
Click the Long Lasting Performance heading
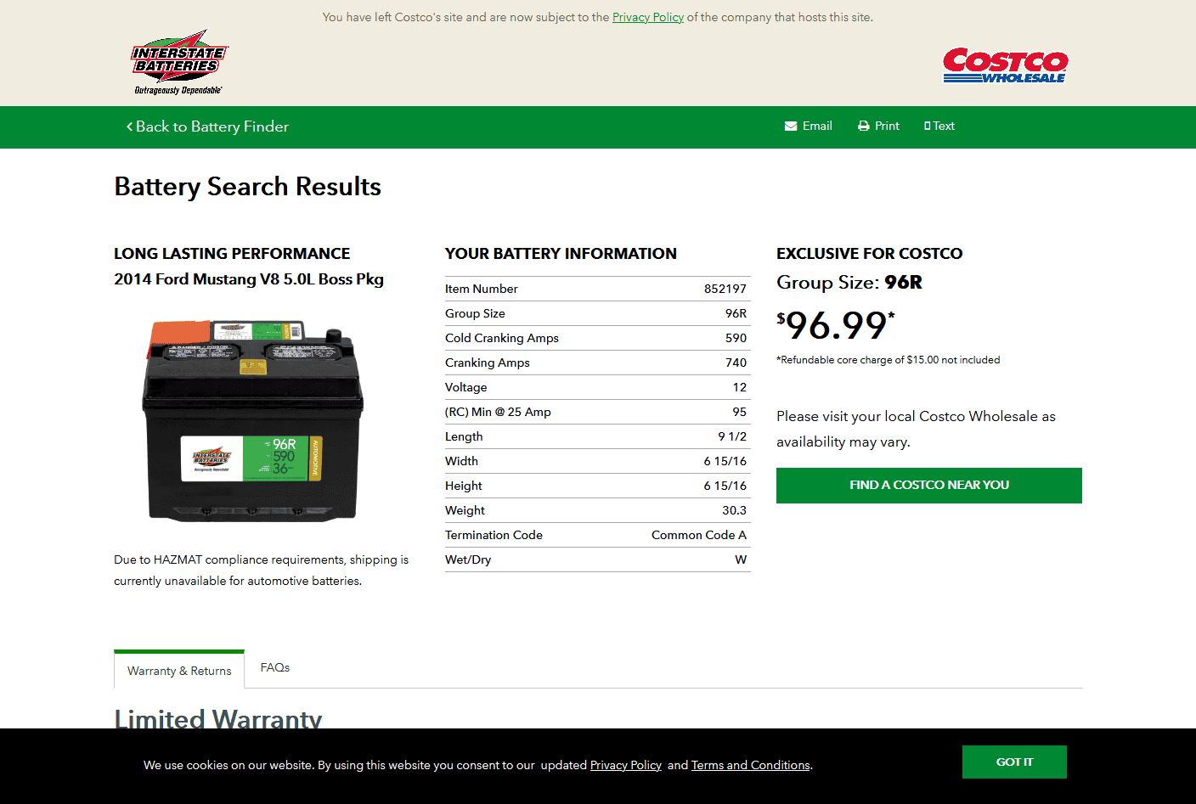click(232, 254)
